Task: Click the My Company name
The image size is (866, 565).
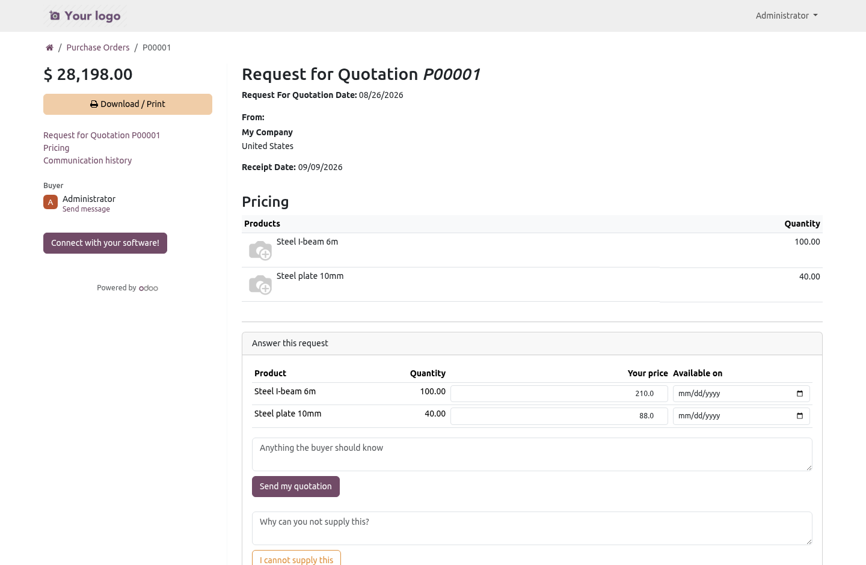Action: (x=267, y=132)
